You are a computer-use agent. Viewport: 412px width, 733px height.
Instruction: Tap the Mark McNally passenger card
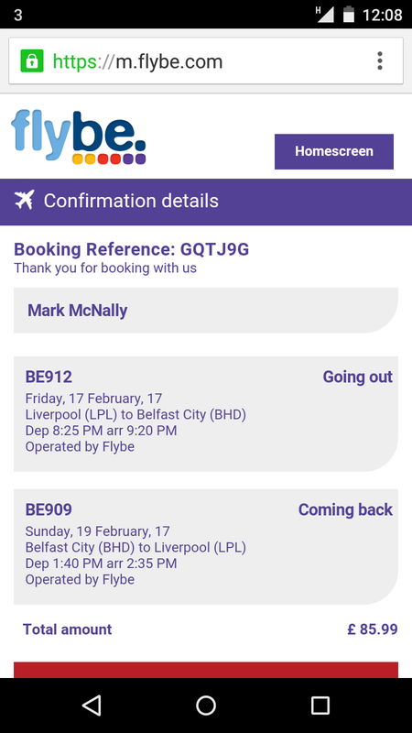[206, 311]
